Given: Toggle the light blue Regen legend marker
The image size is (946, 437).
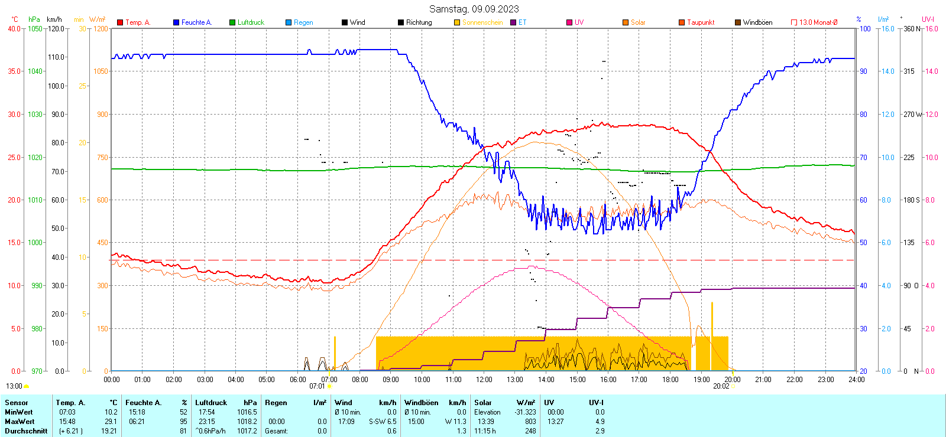Looking at the screenshot, I should tap(289, 22).
